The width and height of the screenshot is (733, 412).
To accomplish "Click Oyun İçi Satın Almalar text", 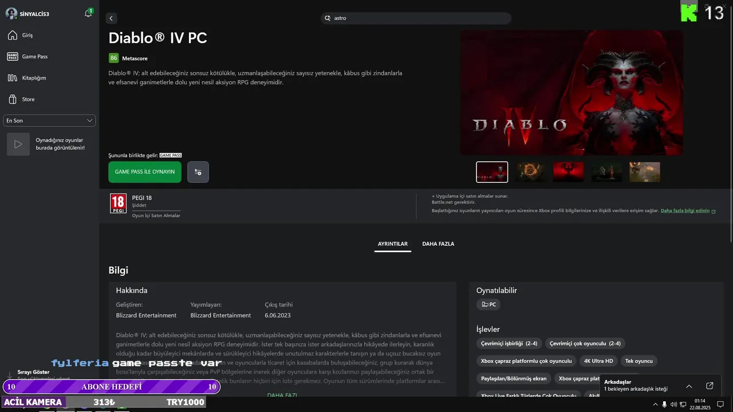I will (156, 216).
